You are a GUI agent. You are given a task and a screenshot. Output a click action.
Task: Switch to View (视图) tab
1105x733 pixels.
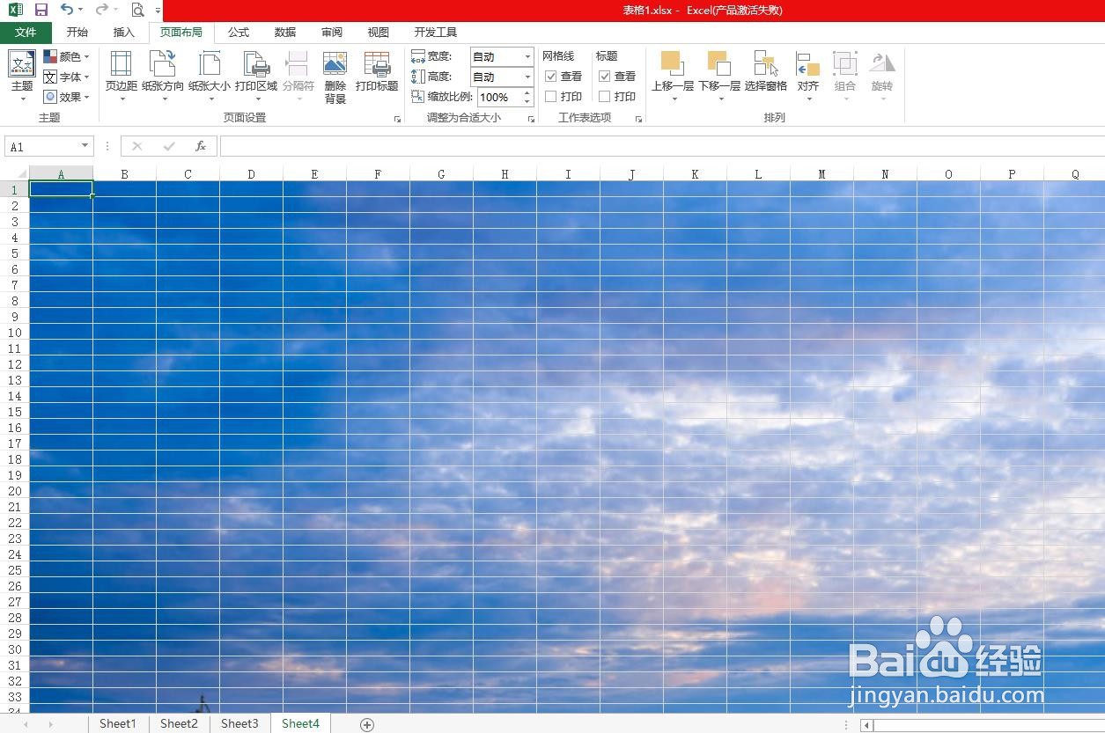[x=379, y=33]
